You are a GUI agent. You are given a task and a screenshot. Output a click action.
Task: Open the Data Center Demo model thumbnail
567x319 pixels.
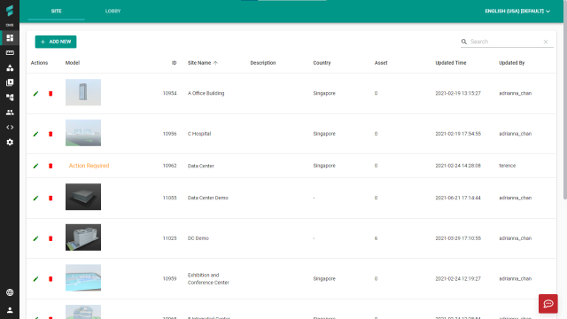tap(83, 197)
